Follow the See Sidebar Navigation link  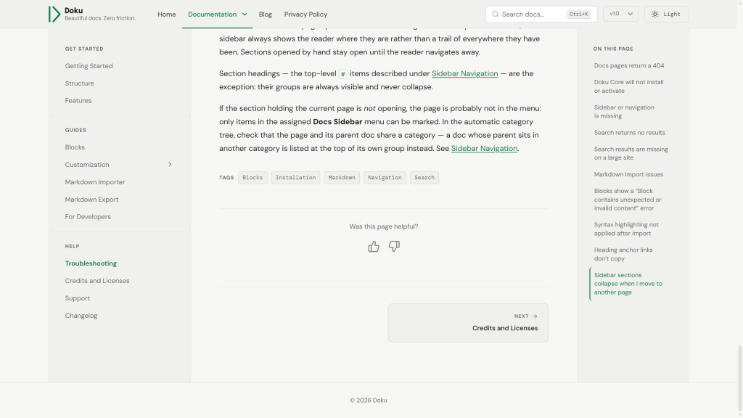484,148
